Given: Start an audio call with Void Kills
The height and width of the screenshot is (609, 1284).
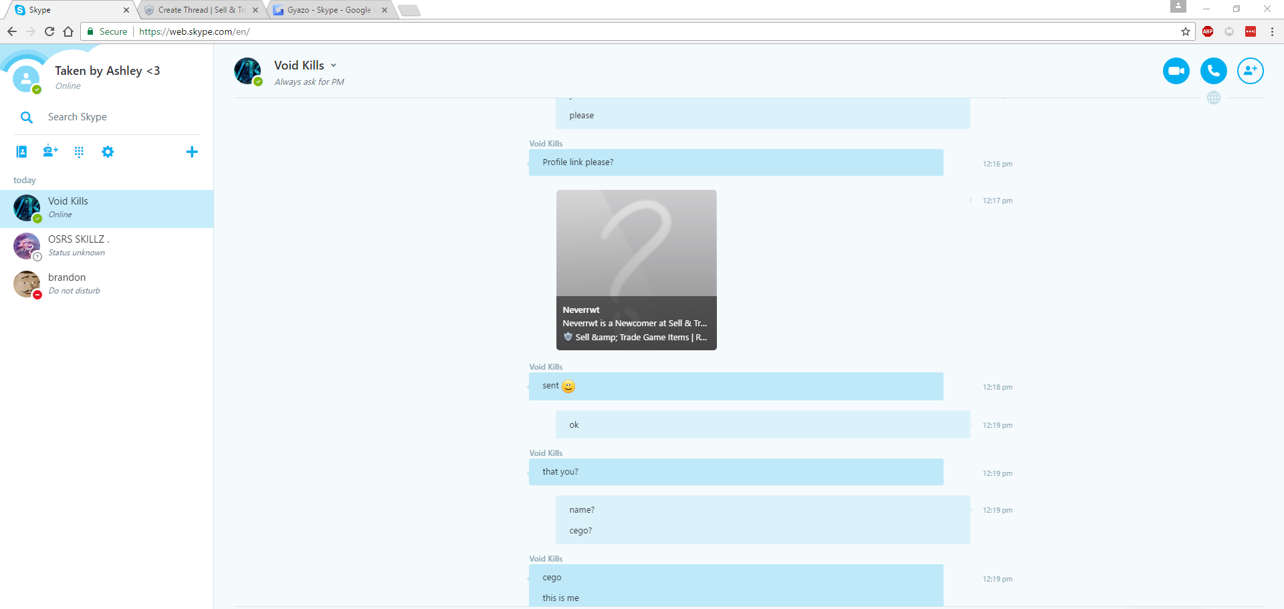Looking at the screenshot, I should tap(1213, 71).
